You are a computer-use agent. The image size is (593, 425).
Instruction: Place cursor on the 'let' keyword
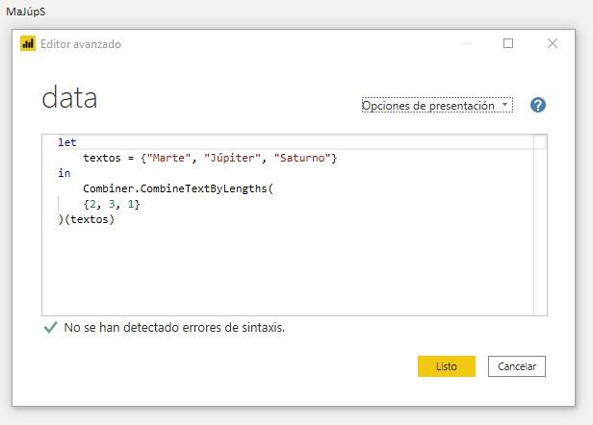(x=67, y=142)
